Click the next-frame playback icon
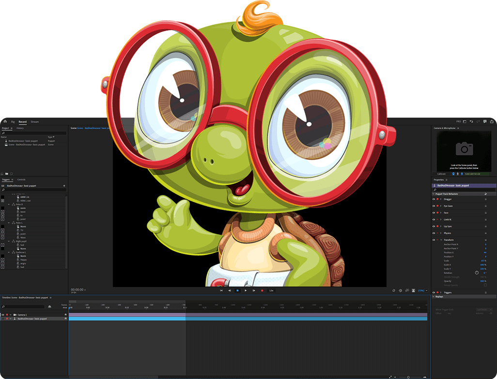The height and width of the screenshot is (379, 497). pos(254,290)
